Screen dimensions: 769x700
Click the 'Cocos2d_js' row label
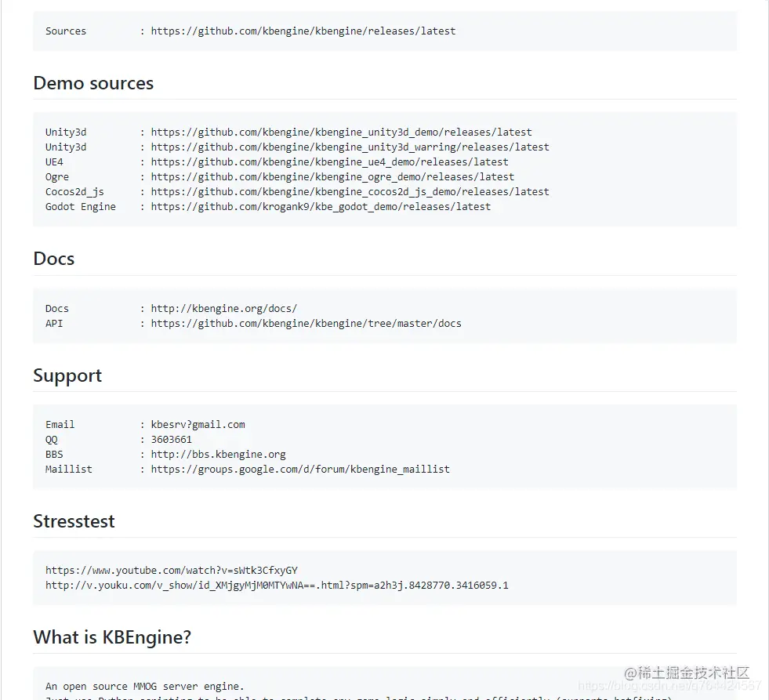pyautogui.click(x=74, y=192)
